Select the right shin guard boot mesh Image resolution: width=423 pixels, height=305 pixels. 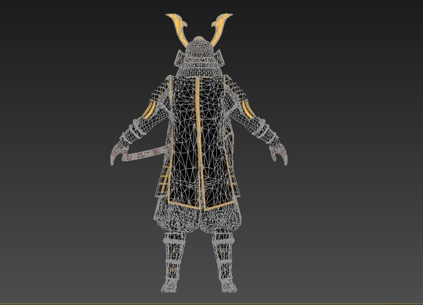coord(225,262)
